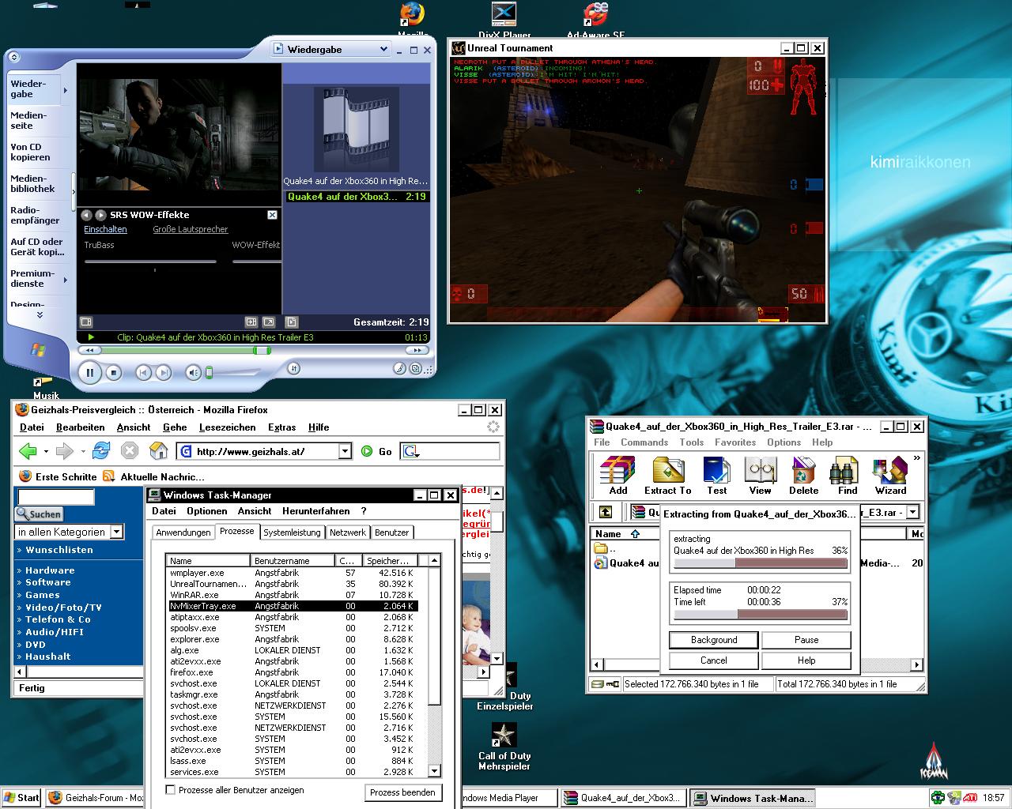Cancel the WinRAR extraction
This screenshot has width=1012, height=809.
pos(713,660)
